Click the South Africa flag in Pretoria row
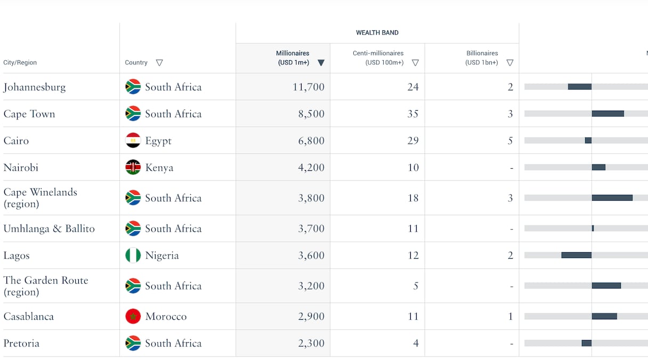 (133, 343)
